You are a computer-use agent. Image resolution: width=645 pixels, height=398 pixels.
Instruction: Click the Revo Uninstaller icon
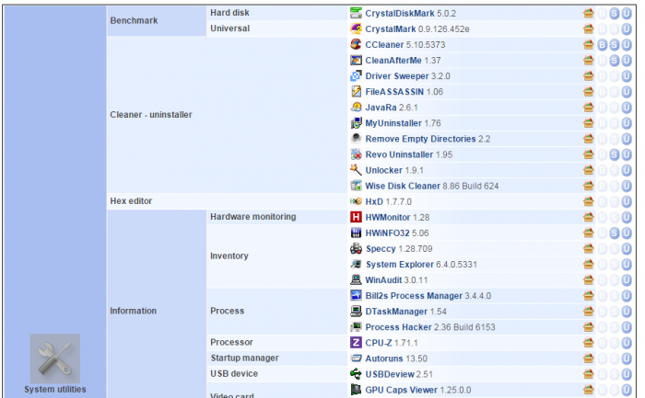[x=356, y=154]
